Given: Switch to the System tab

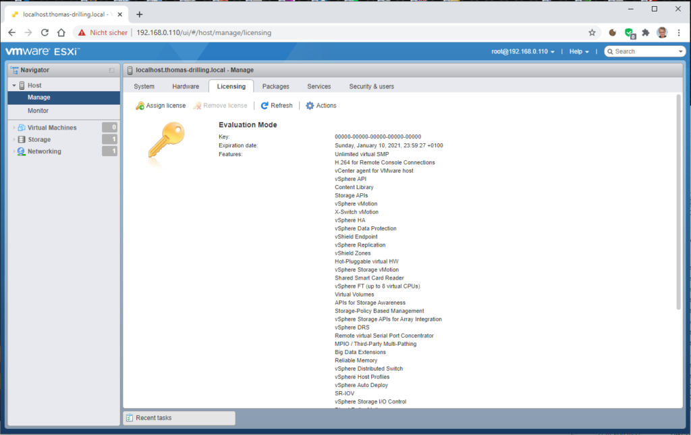Looking at the screenshot, I should pyautogui.click(x=144, y=86).
